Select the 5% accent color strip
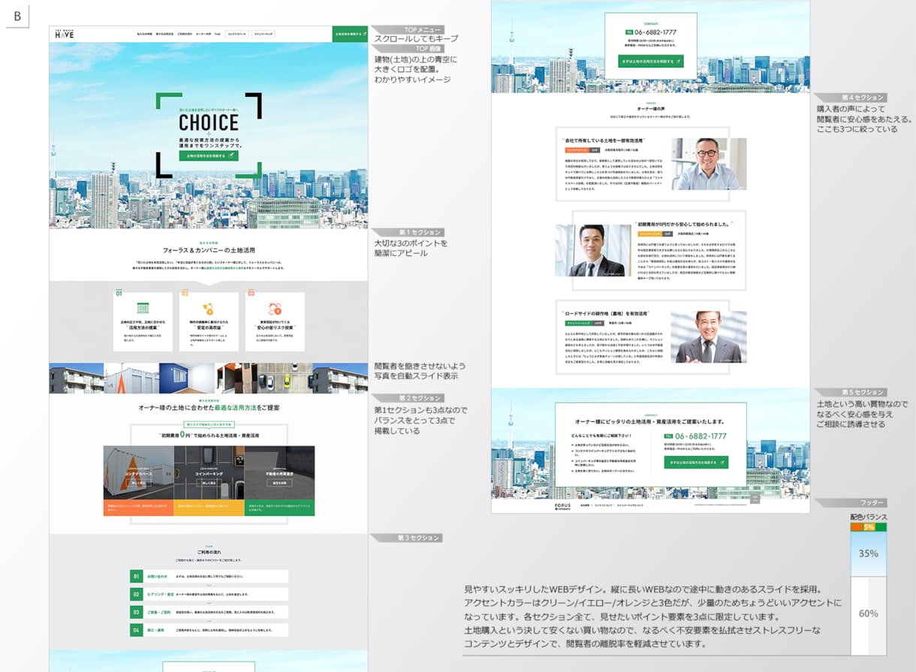The width and height of the screenshot is (916, 672). click(x=869, y=527)
